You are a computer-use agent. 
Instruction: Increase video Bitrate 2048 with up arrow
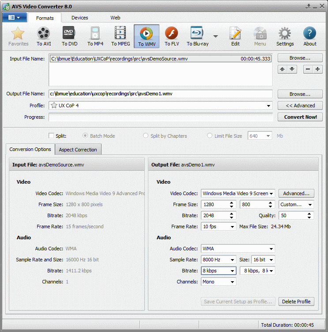coord(231,214)
